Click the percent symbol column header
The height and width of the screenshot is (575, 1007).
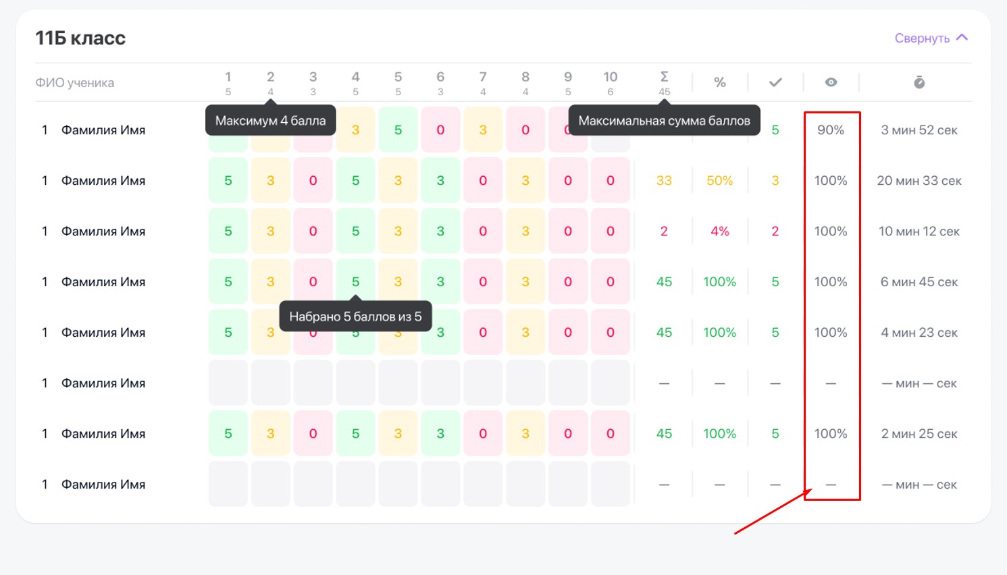(x=720, y=82)
